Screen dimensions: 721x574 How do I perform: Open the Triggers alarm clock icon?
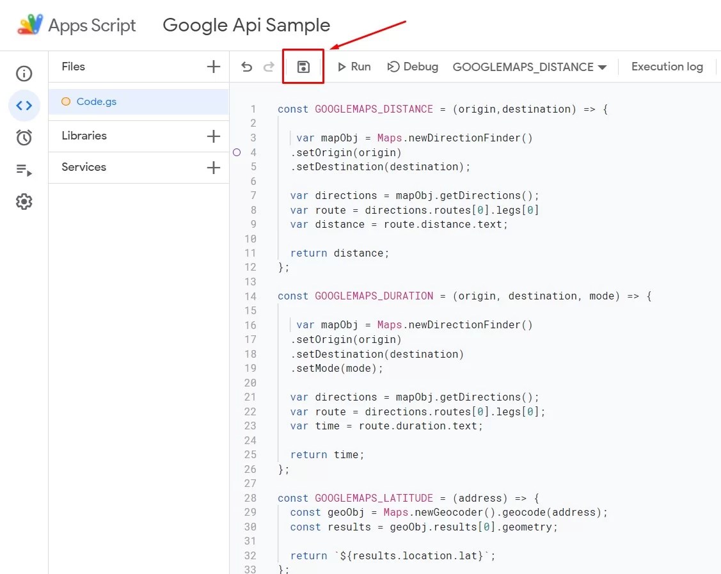(24, 137)
